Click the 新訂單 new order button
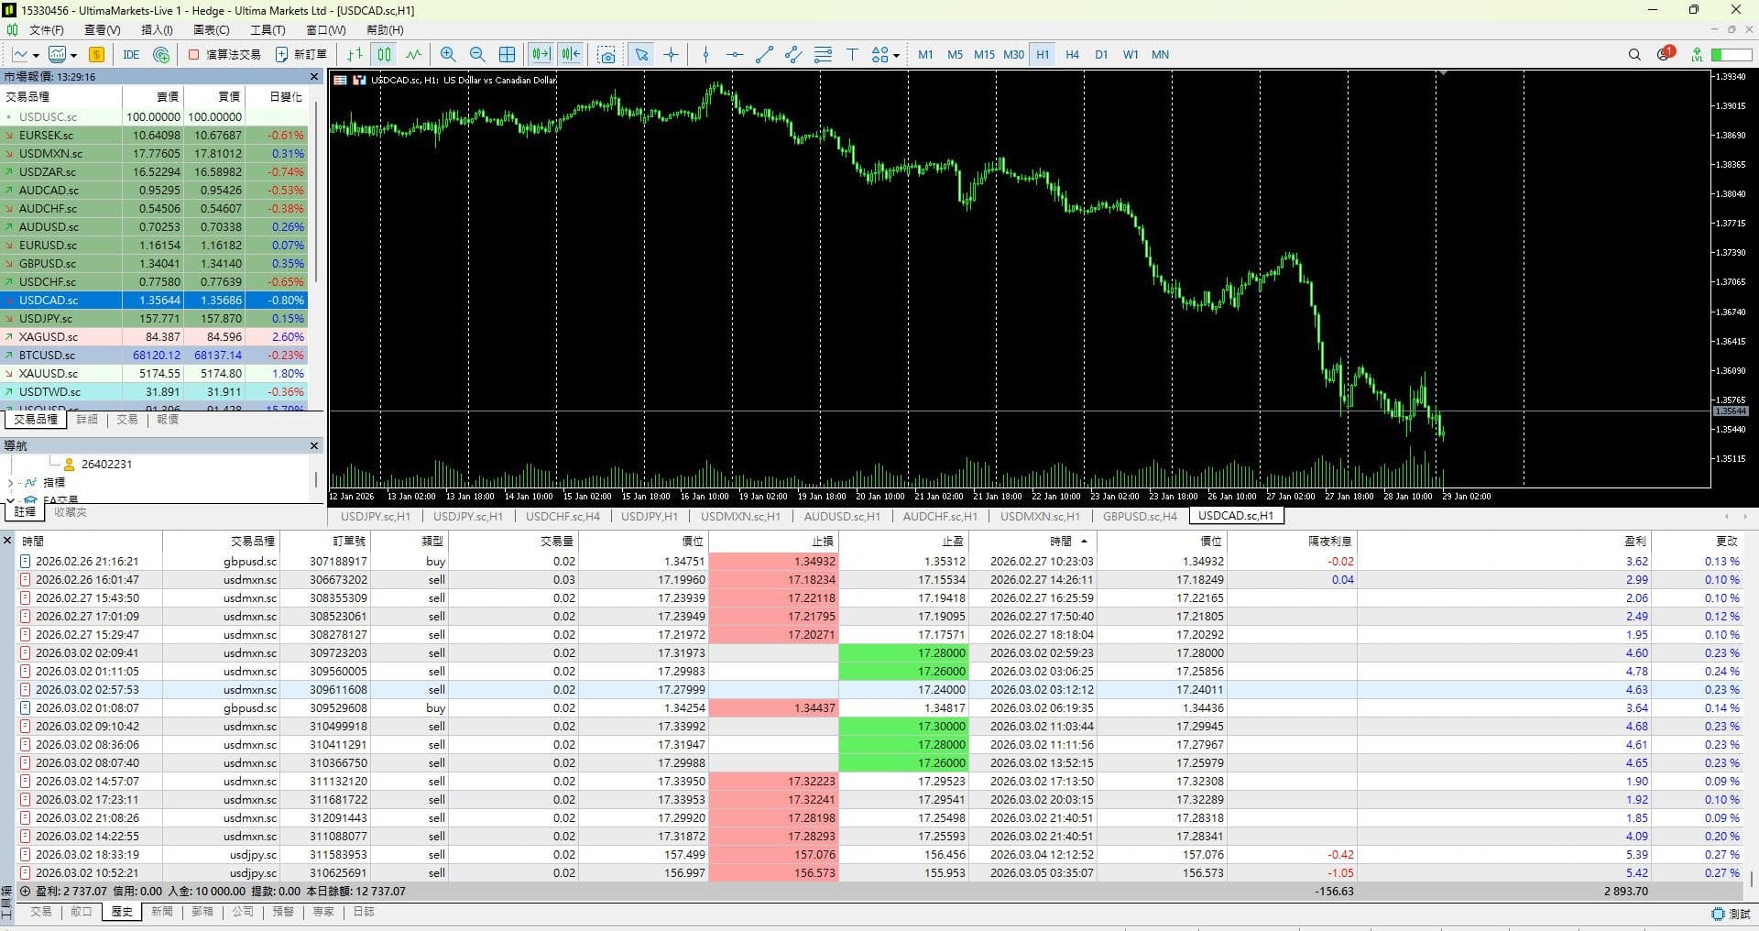 [x=301, y=55]
